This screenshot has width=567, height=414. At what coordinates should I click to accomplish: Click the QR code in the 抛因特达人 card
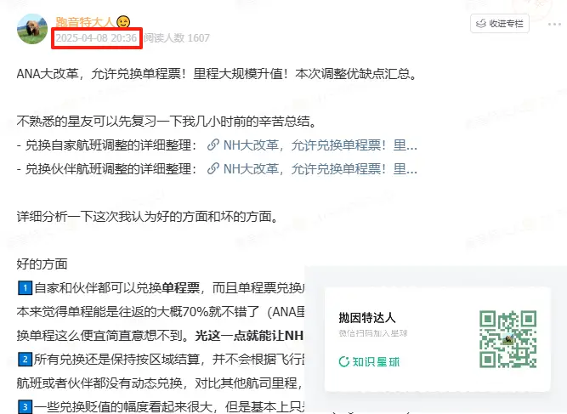[507, 339]
